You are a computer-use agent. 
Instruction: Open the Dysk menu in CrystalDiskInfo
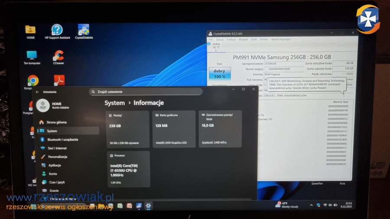(254, 39)
